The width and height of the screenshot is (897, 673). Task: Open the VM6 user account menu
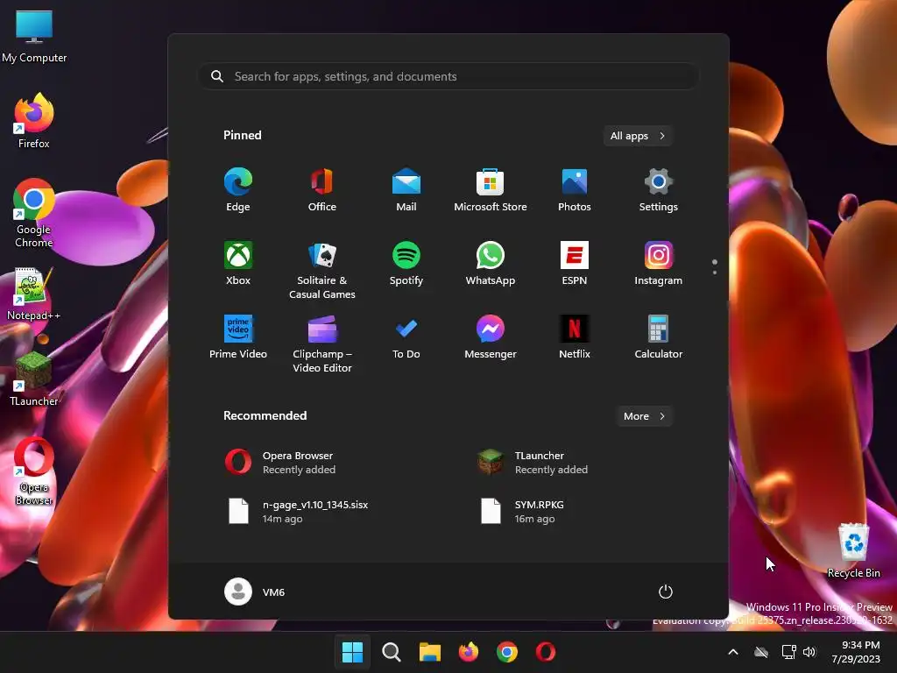tap(255, 592)
